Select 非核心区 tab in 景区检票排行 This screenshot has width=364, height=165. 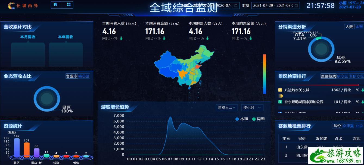click(356, 76)
